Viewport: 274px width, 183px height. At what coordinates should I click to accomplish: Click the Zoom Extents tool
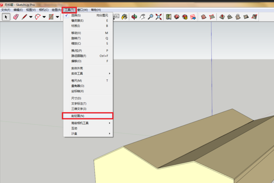[158, 17]
